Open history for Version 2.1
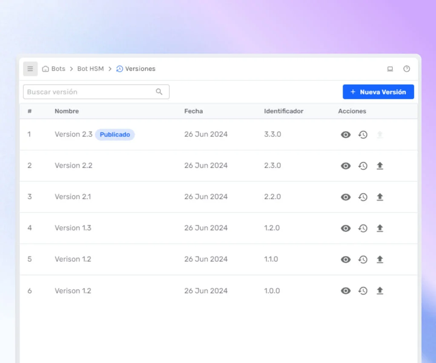The image size is (436, 363). point(363,197)
